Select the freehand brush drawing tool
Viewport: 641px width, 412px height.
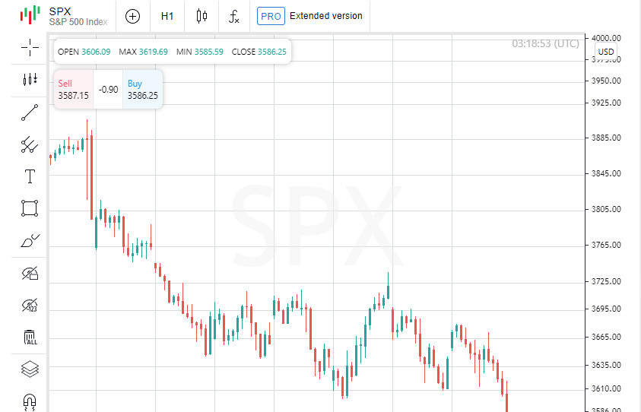[x=30, y=241]
